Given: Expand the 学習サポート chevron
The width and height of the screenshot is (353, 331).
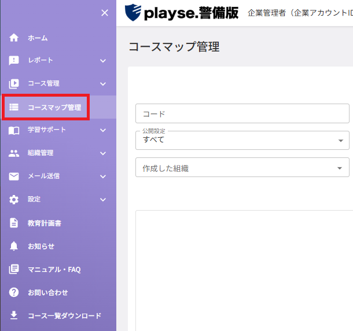Looking at the screenshot, I should point(103,130).
